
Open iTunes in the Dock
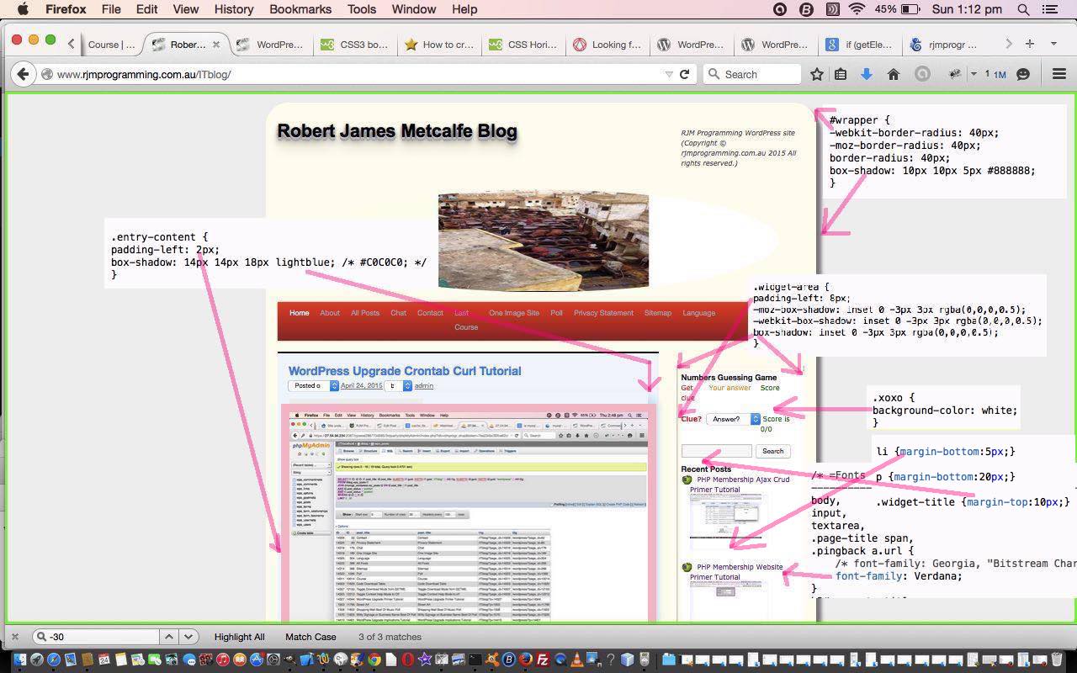pyautogui.click(x=222, y=660)
